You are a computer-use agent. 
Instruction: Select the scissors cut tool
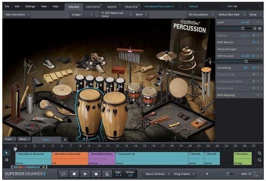click(x=7, y=160)
